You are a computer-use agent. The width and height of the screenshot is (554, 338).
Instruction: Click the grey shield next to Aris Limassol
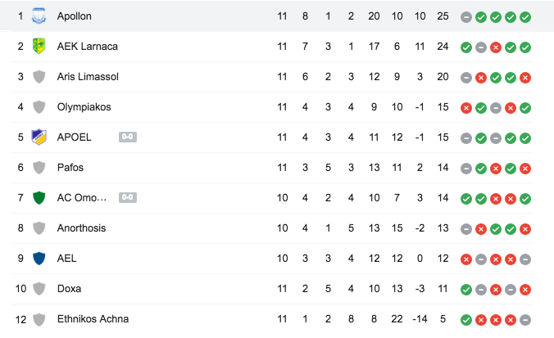pyautogui.click(x=39, y=77)
